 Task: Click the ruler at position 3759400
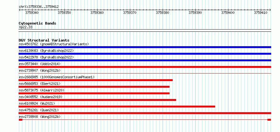[228, 13]
